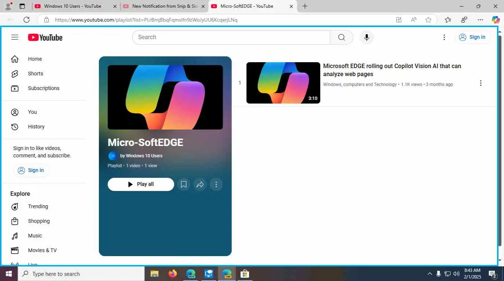
Task: Open Movies & TV under Explore
Action: 42,250
